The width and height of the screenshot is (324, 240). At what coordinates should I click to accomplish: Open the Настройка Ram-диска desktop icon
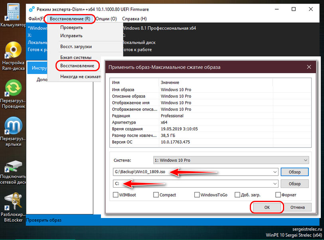(13, 56)
